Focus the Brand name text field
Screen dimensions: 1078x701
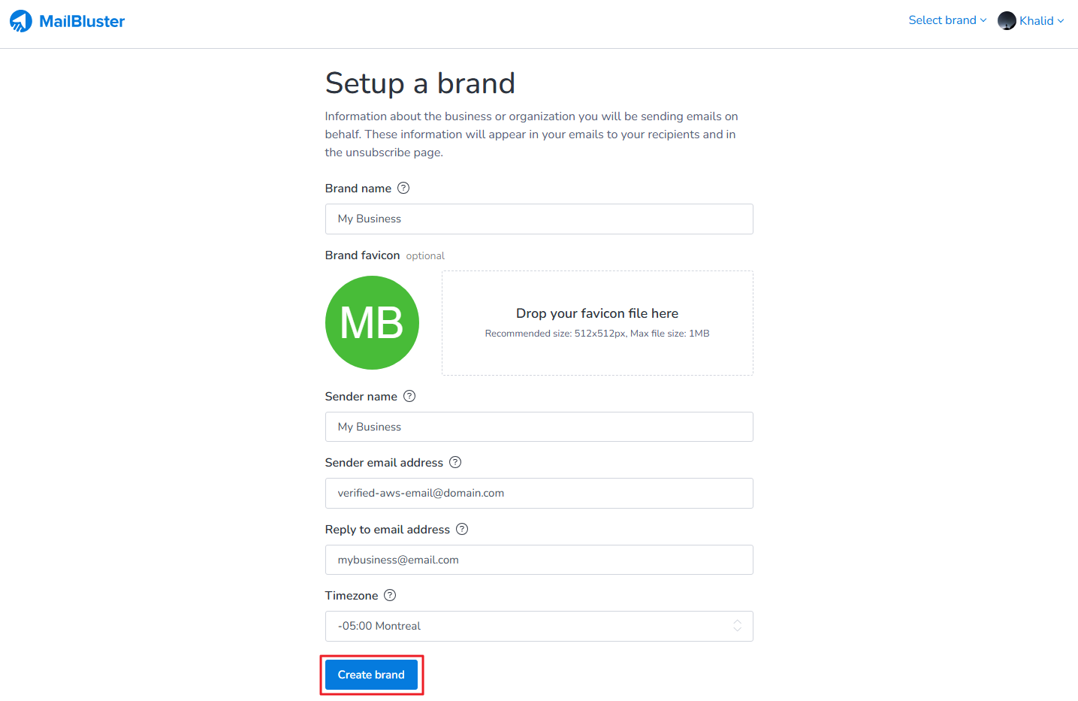(539, 219)
